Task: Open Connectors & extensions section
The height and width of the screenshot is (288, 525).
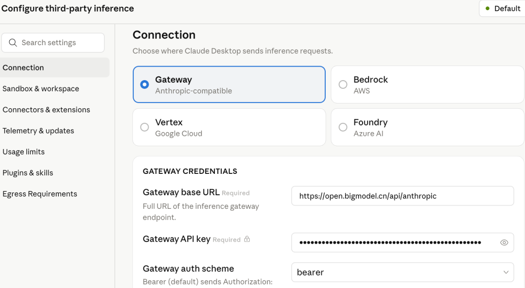Action: pyautogui.click(x=46, y=110)
